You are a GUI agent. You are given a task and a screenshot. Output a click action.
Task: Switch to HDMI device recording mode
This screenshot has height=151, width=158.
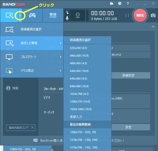click(53, 15)
